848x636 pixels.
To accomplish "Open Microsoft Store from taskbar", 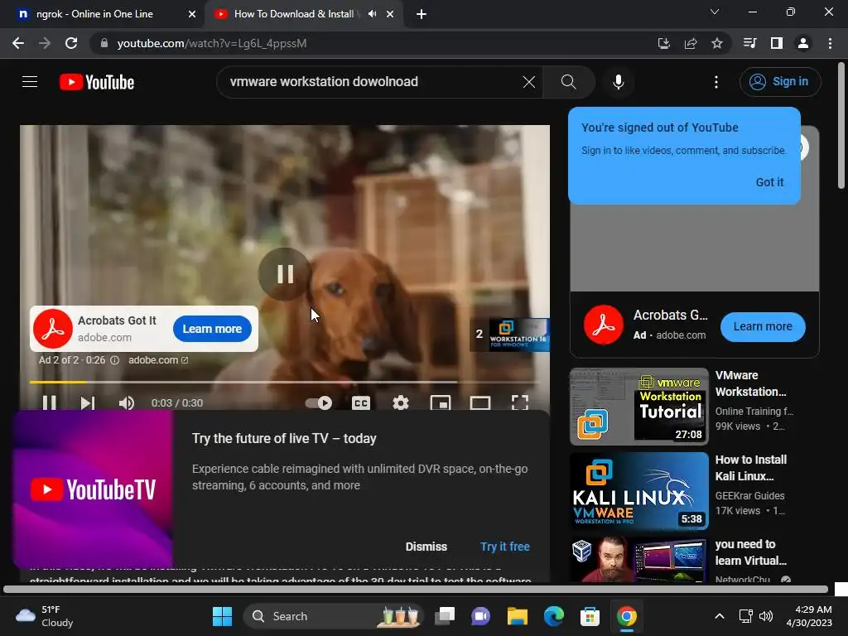I will pyautogui.click(x=590, y=616).
